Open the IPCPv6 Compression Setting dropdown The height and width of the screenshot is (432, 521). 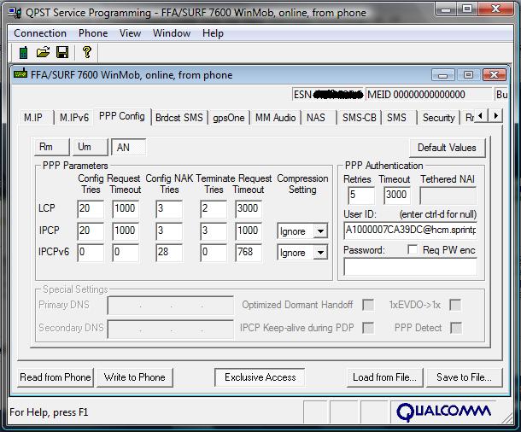pyautogui.click(x=320, y=253)
